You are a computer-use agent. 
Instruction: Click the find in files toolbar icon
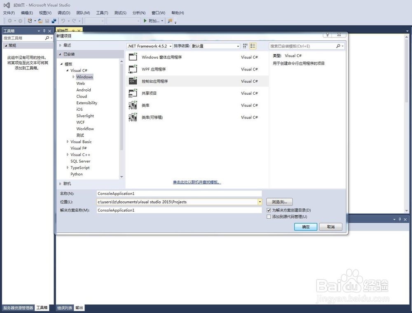tap(170, 21)
